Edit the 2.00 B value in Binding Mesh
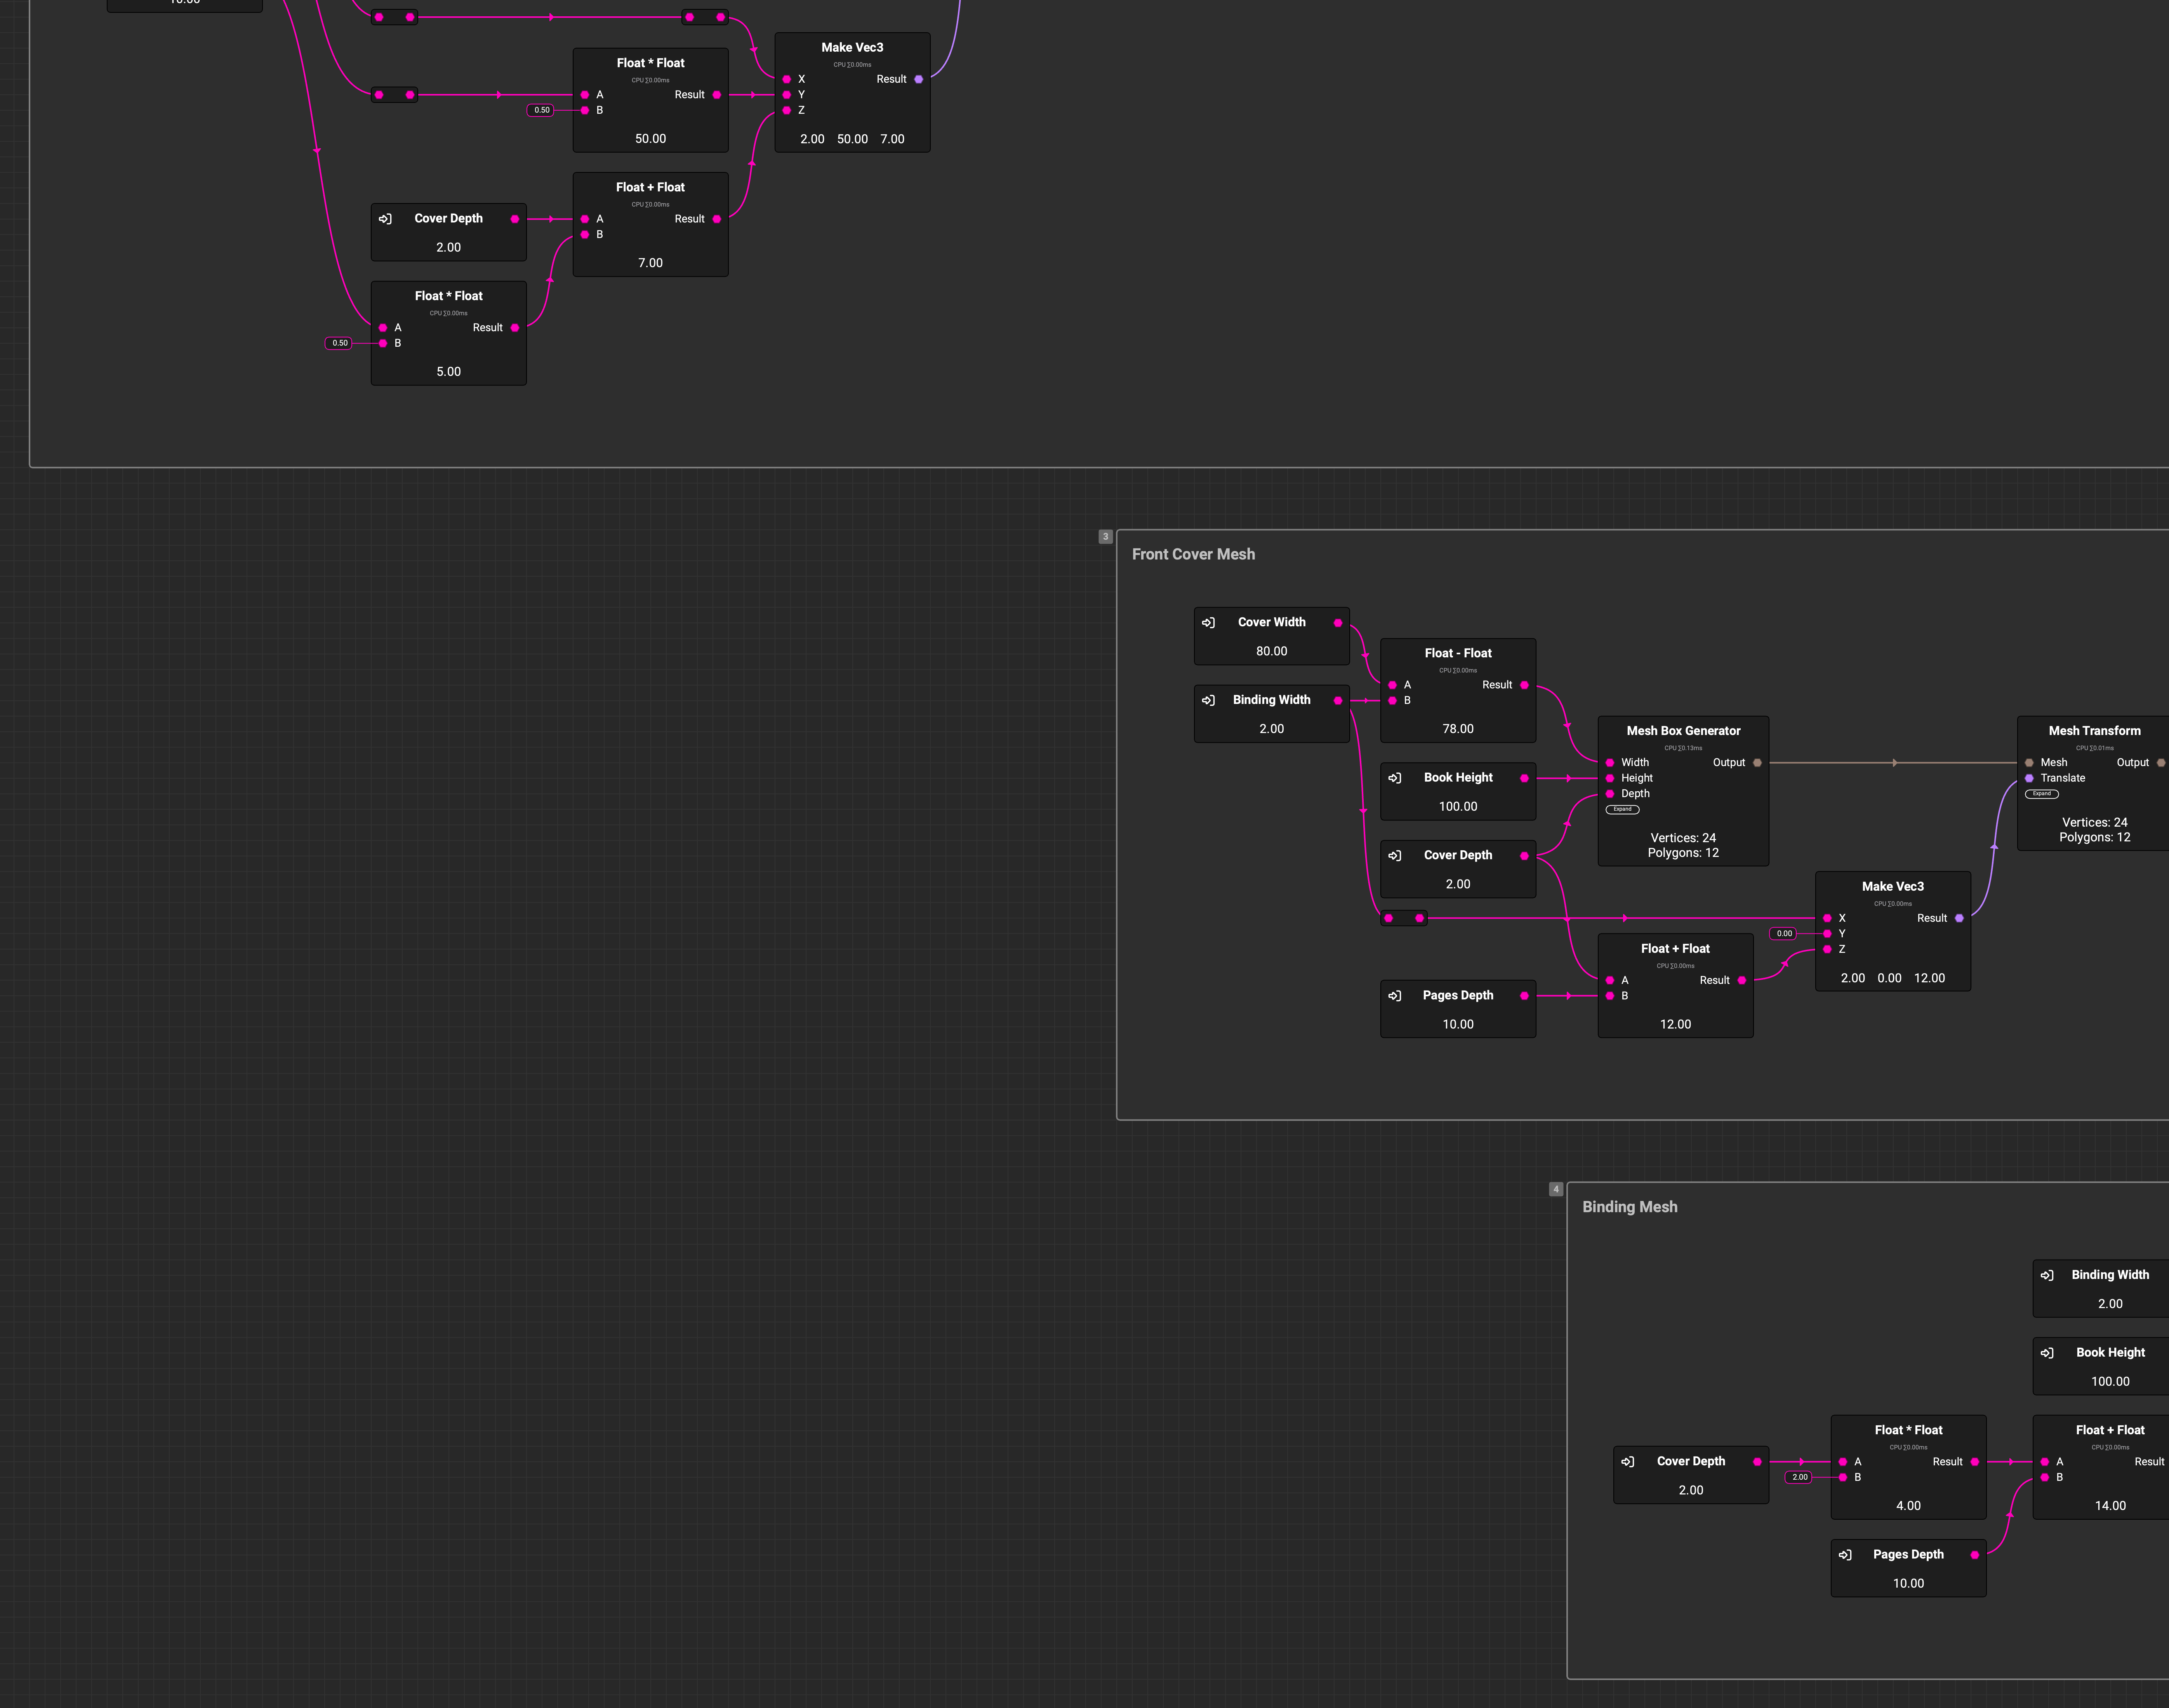Screen dimensions: 2169x1708 [x=1799, y=1477]
